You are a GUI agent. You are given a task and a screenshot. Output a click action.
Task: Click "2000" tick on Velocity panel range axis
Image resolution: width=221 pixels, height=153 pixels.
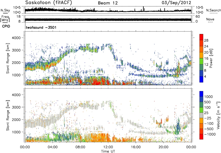tap(16, 120)
